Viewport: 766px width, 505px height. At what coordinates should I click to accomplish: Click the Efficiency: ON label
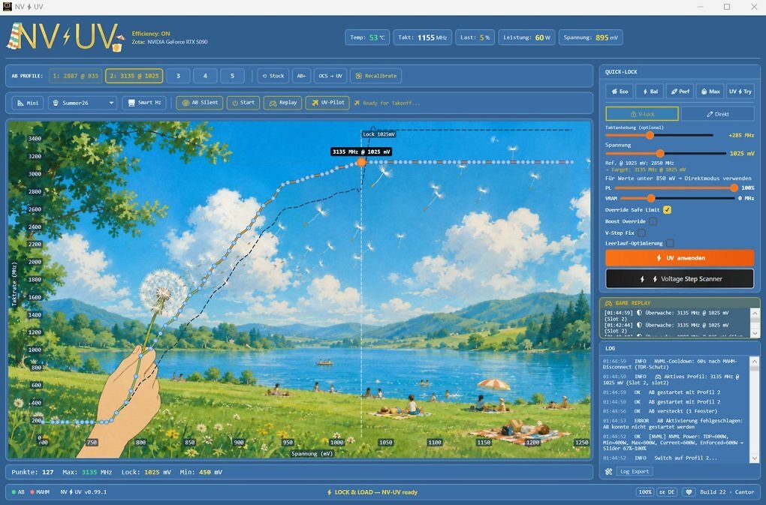151,34
